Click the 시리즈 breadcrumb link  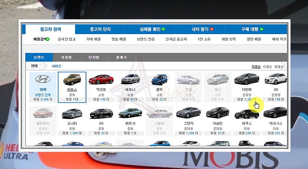[57, 66]
